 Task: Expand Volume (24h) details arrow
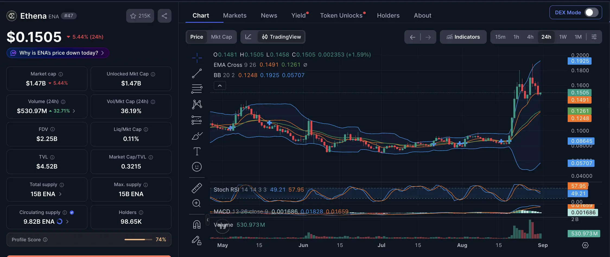(74, 111)
